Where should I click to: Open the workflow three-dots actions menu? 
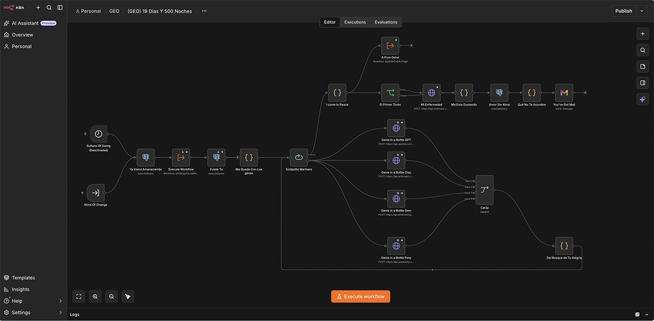point(204,11)
